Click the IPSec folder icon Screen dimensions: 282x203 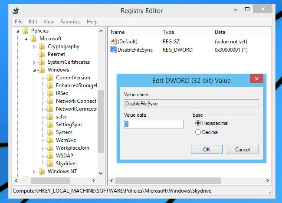(x=50, y=93)
